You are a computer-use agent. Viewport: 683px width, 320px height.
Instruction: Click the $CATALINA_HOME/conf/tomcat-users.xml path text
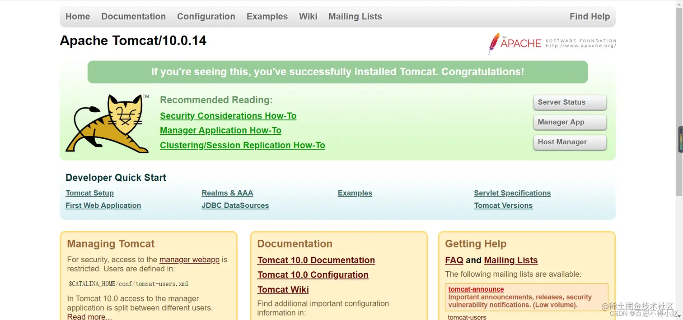pos(129,284)
